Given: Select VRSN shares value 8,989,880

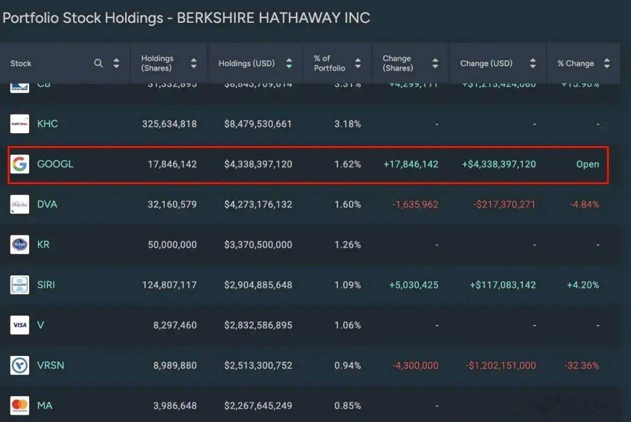Looking at the screenshot, I should [175, 365].
